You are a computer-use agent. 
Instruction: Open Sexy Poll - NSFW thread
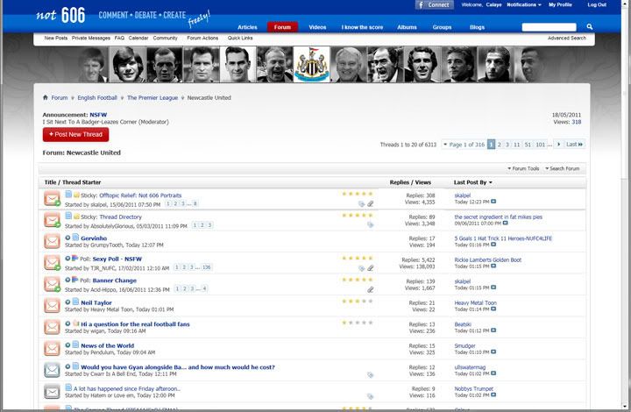pos(117,259)
